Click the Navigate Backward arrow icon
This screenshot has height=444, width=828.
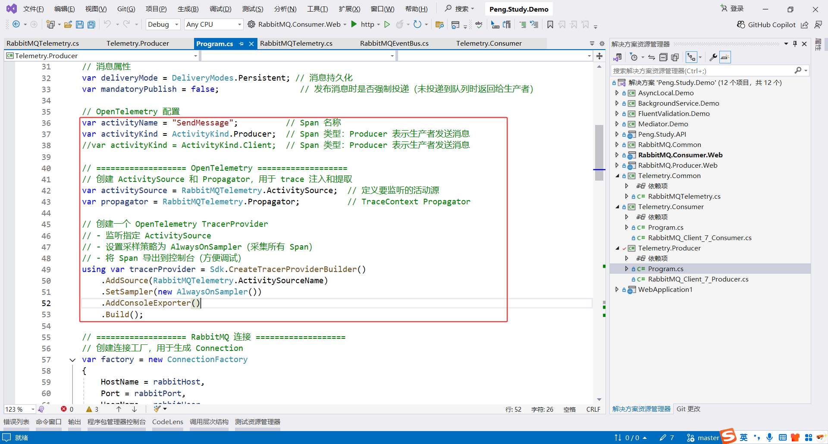coord(16,25)
